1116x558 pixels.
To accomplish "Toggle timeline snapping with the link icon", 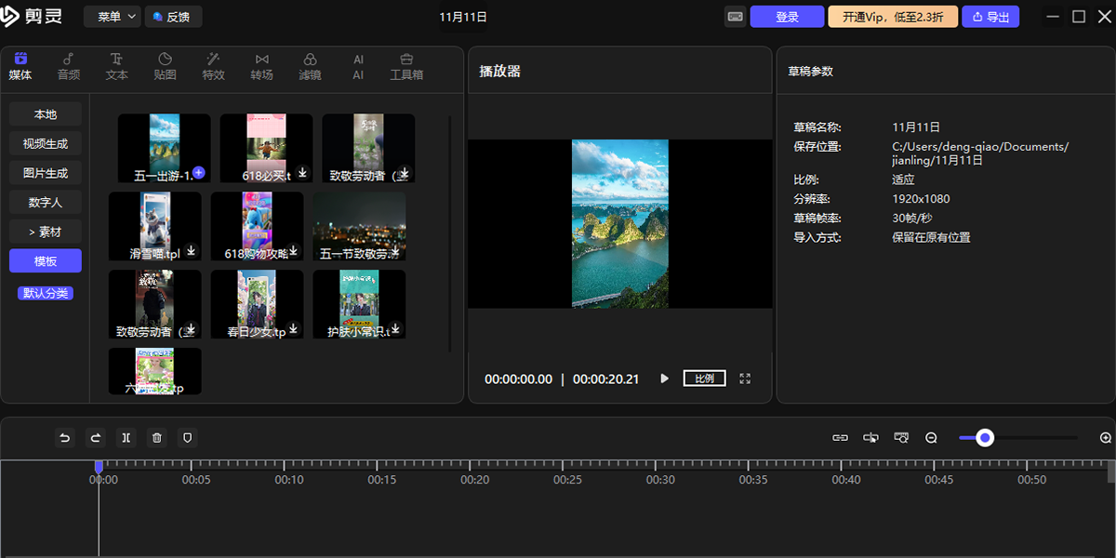I will tap(841, 437).
